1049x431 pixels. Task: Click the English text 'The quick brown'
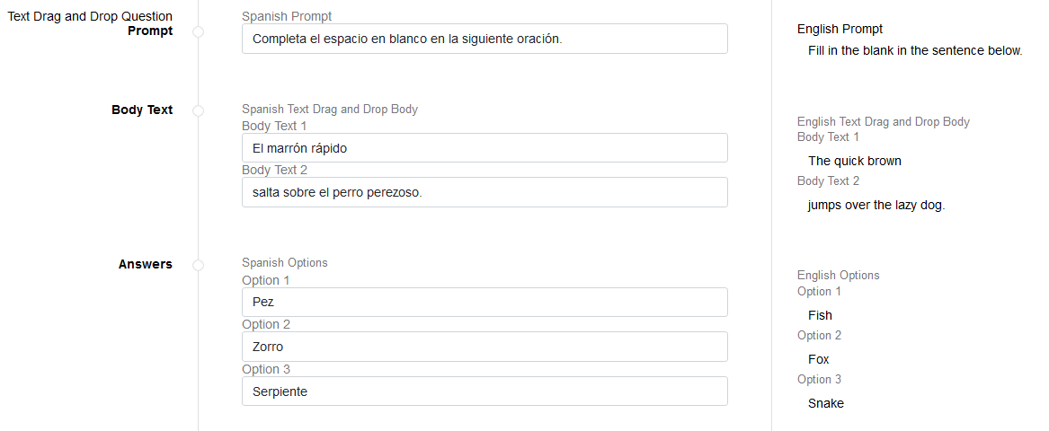[x=854, y=161]
